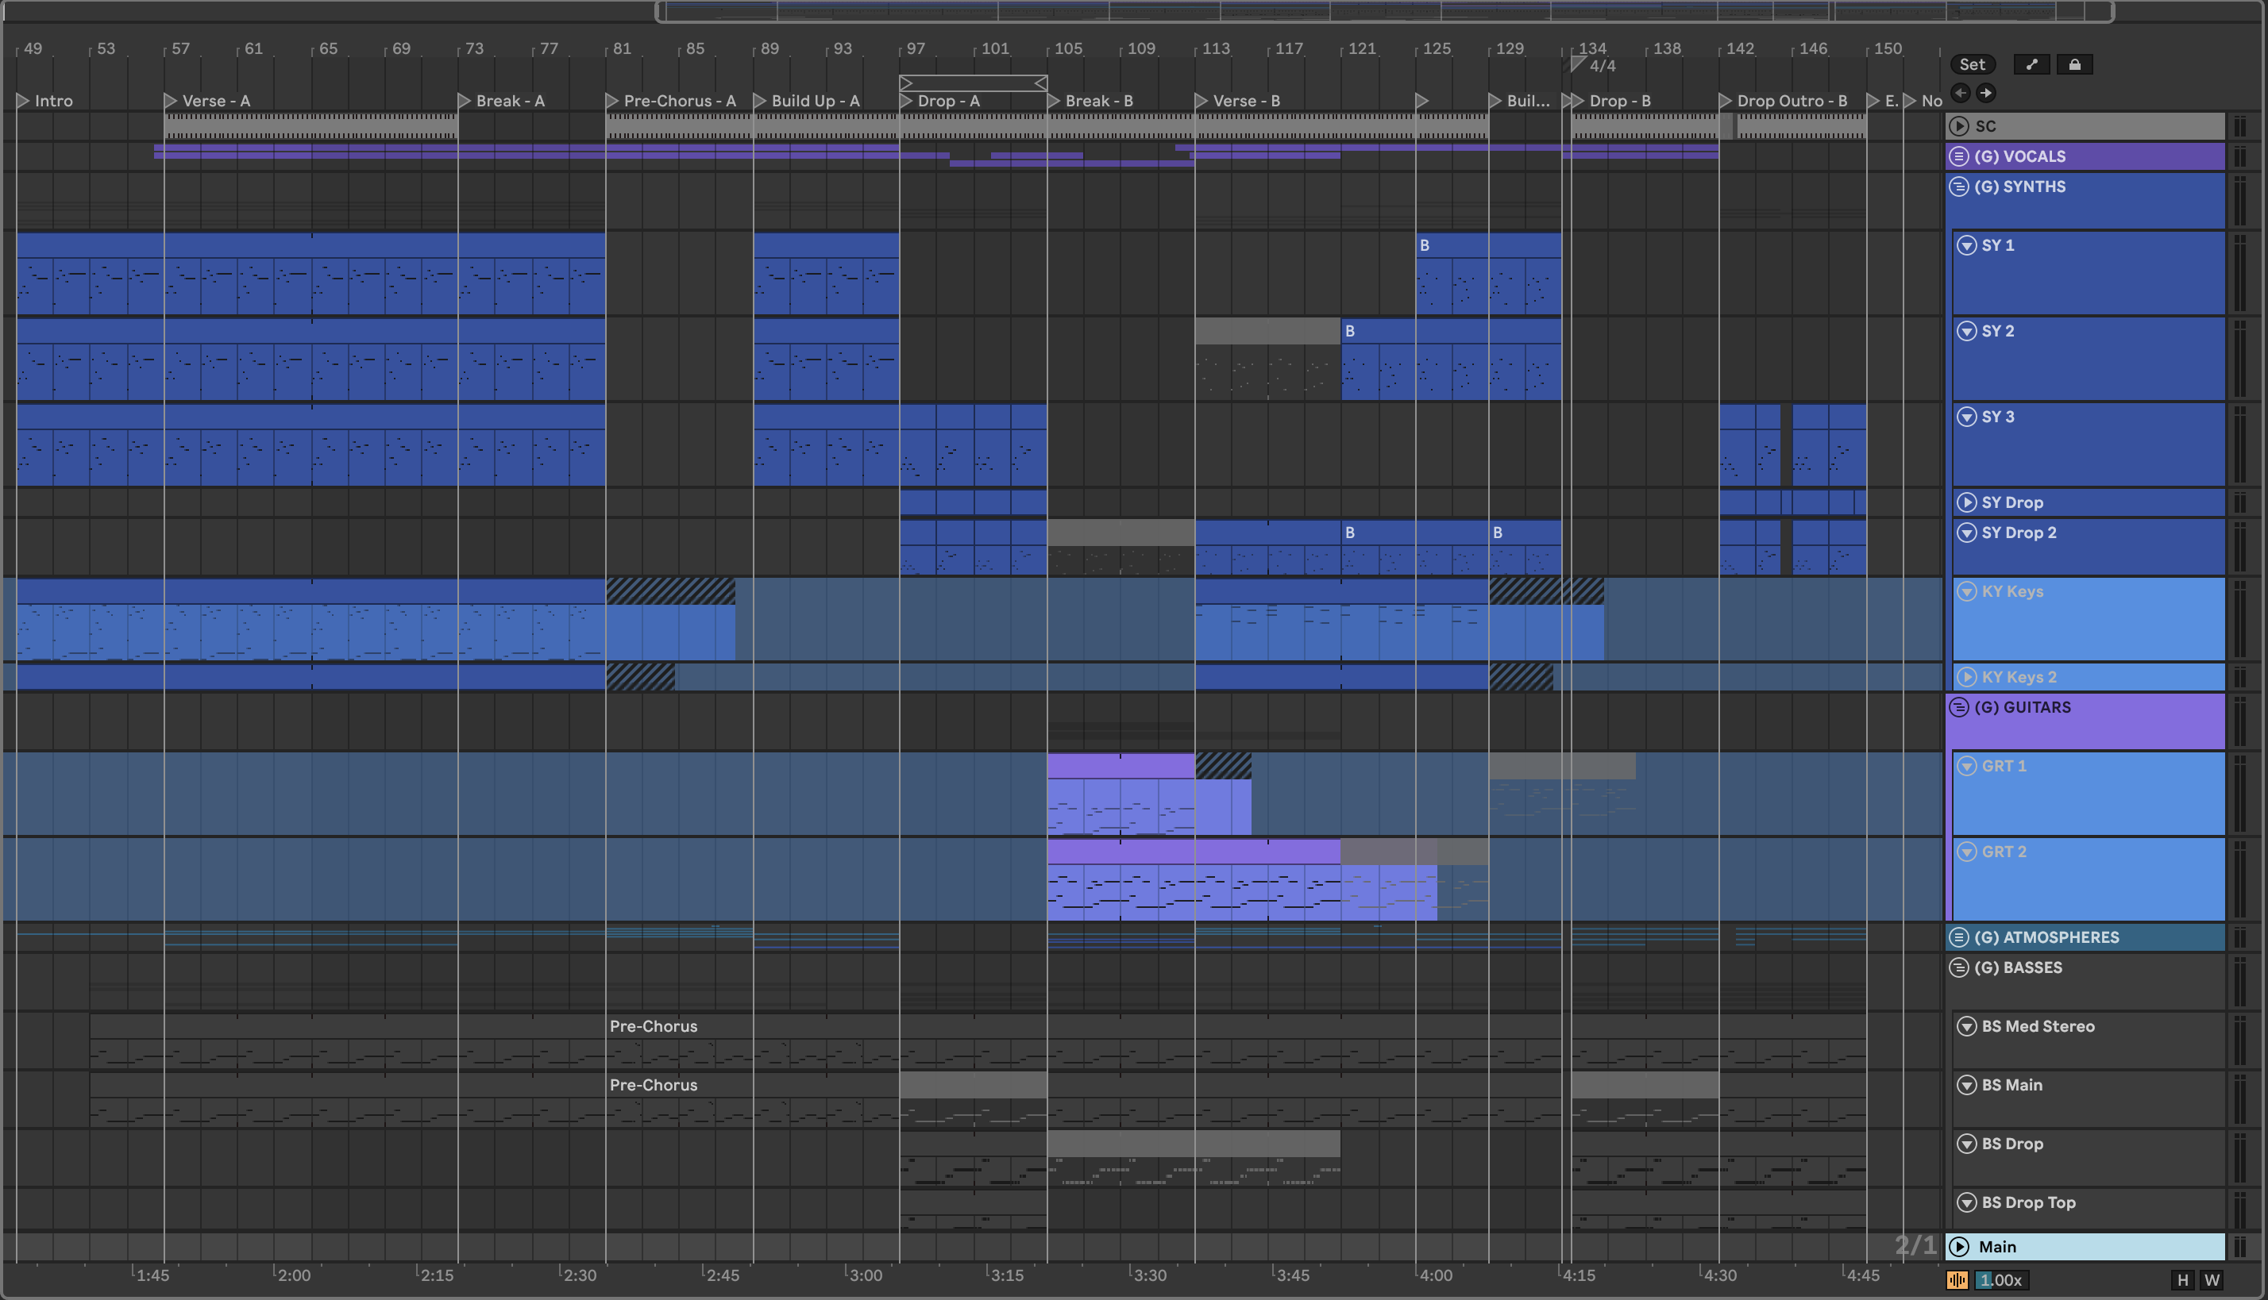The width and height of the screenshot is (2268, 1300).
Task: Jump to next locator arrow
Action: [1986, 92]
